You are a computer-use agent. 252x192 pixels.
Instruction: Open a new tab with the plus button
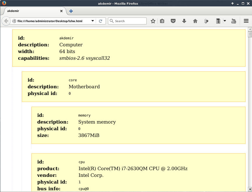click(x=71, y=11)
